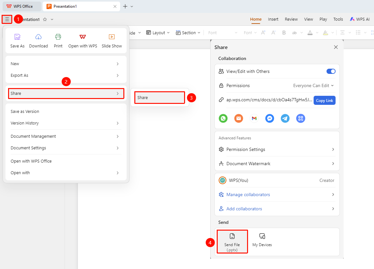Share via Gmail icon

(254, 118)
